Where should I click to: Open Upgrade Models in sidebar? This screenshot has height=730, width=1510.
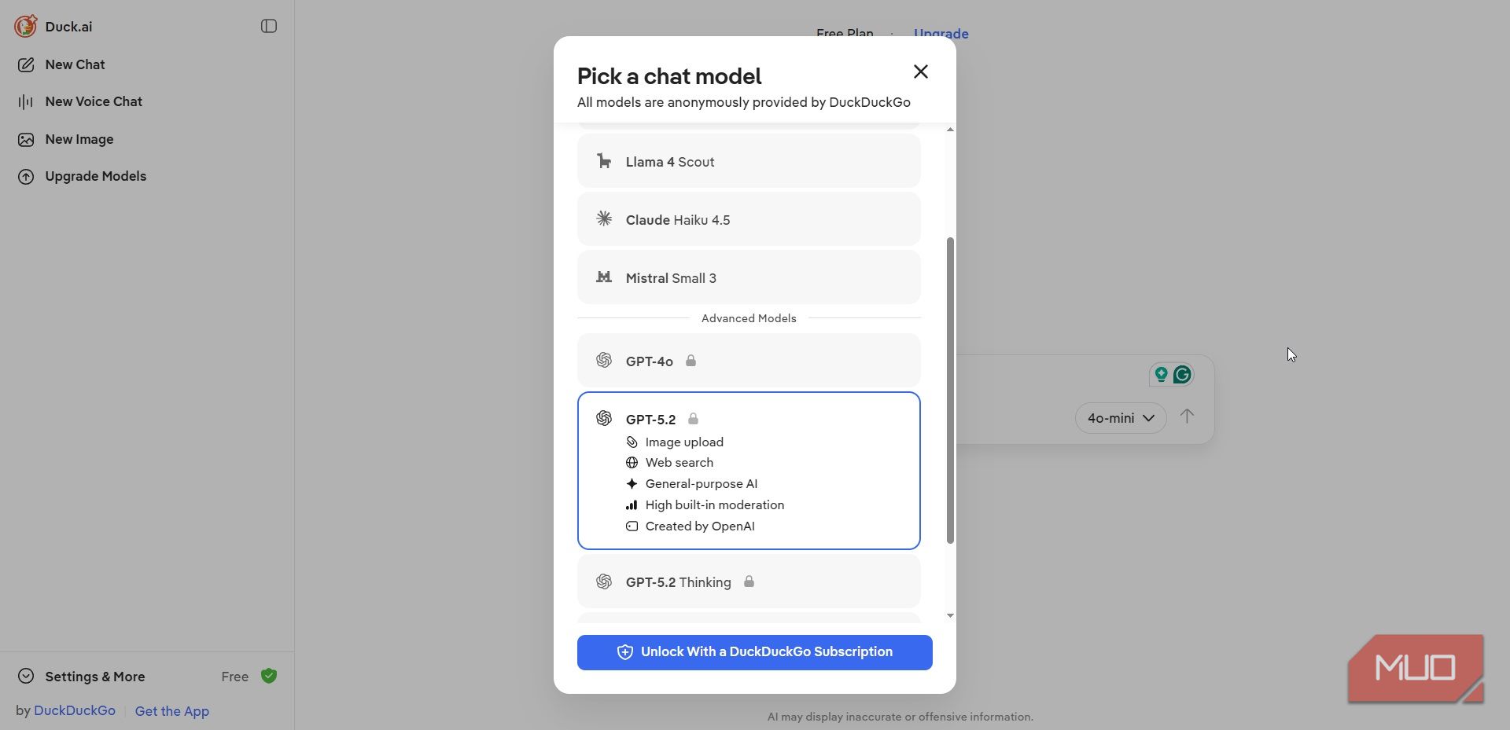tap(95, 176)
